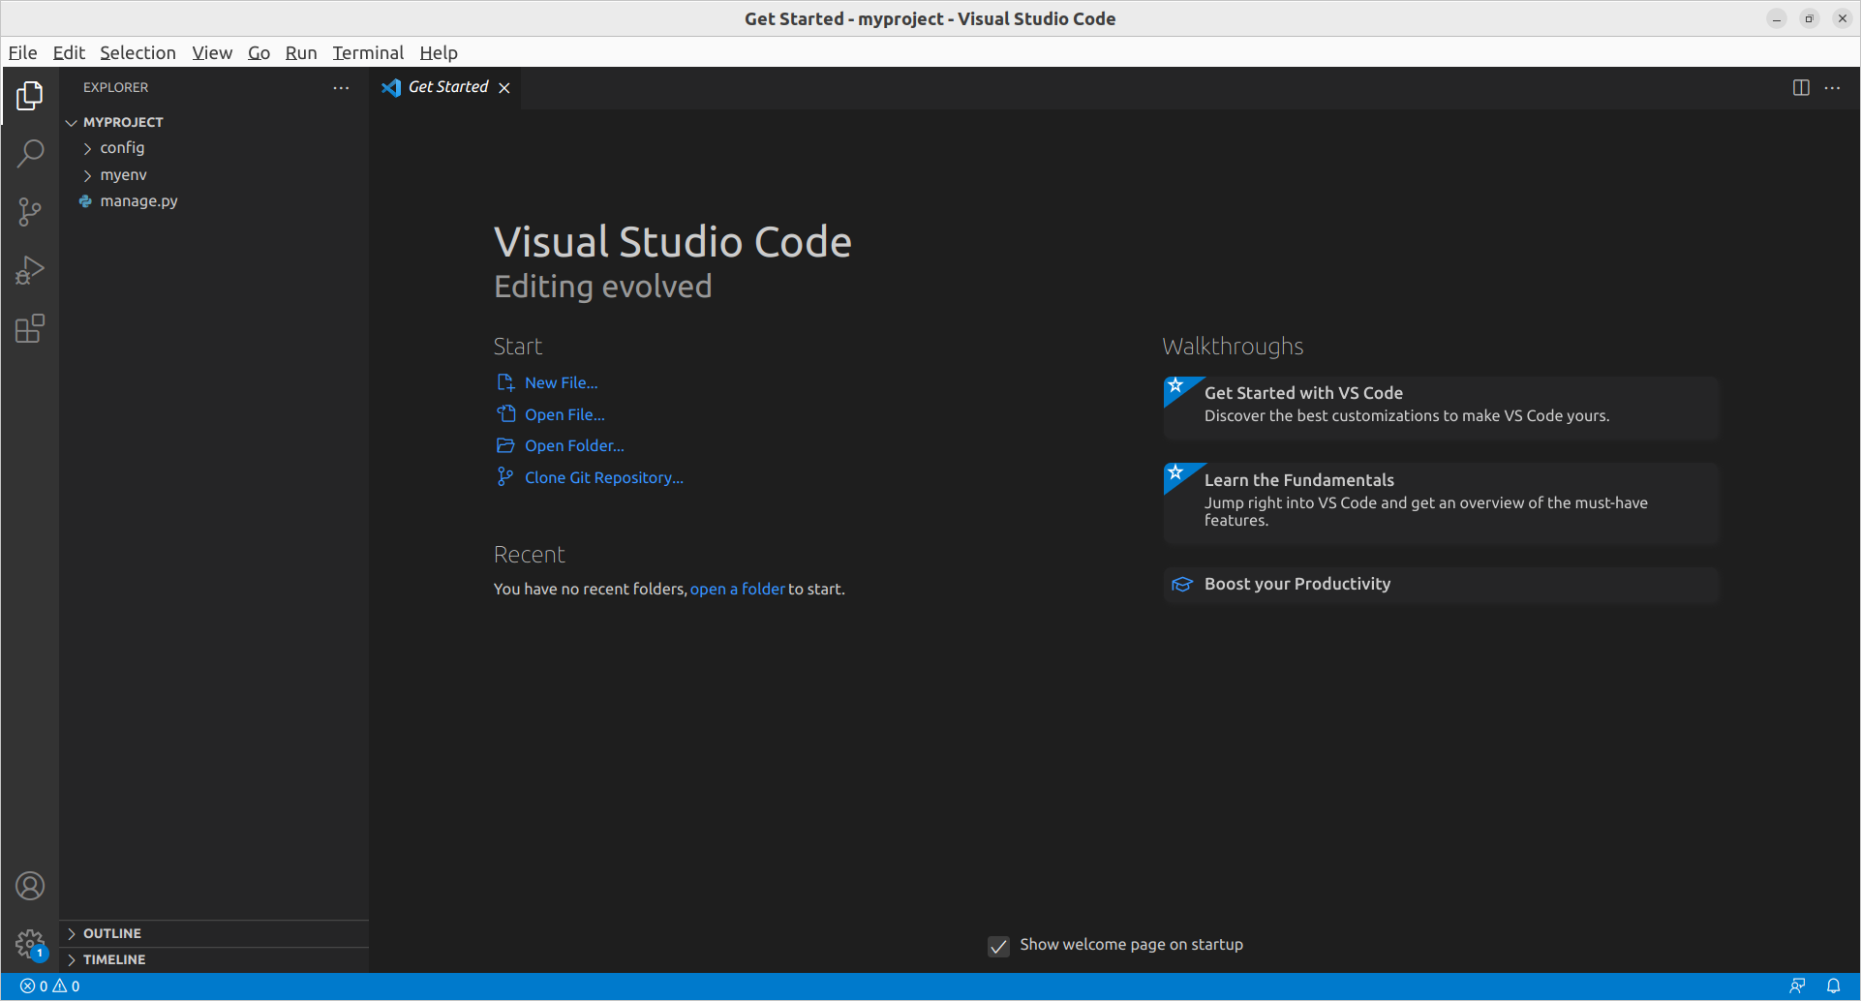Open the Accounts icon in the Activity Bar

(x=30, y=885)
